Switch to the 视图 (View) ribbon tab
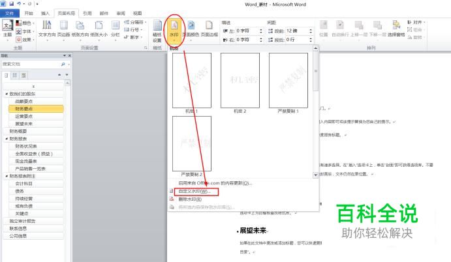 [138, 13]
